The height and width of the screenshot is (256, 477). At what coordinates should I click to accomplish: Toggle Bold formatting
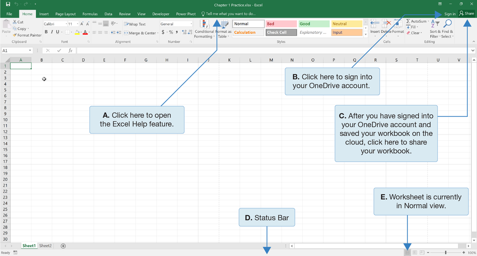[x=46, y=32]
